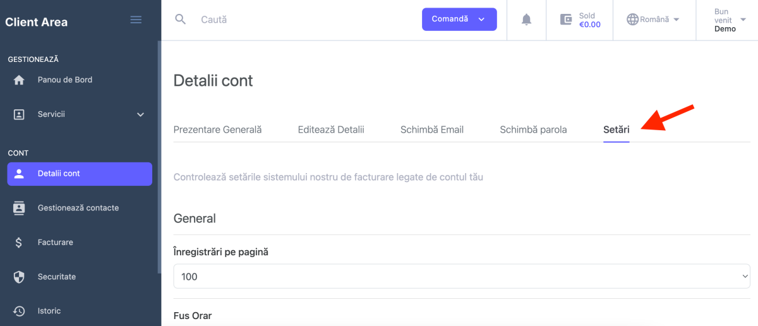Open notifications bell icon
The image size is (758, 326).
[526, 20]
